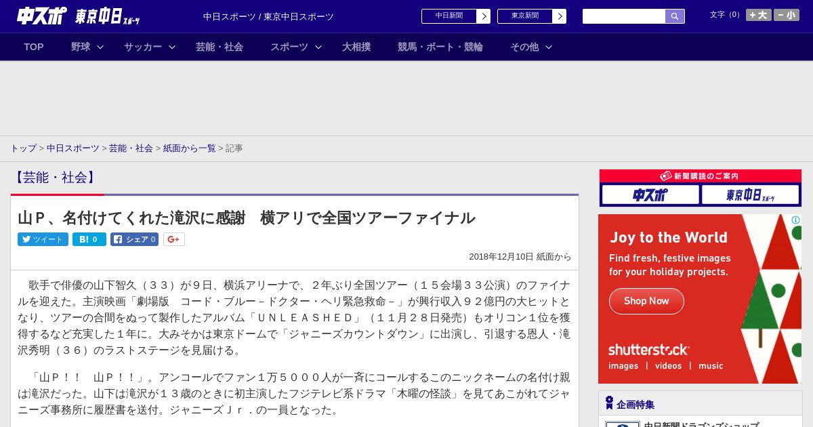Click the 企画特集 ribbon icon
813x427 pixels.
pos(609,403)
